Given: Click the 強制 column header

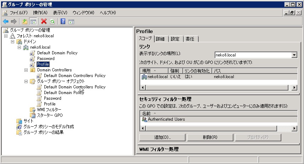Looking at the screenshot, I should (175, 71).
